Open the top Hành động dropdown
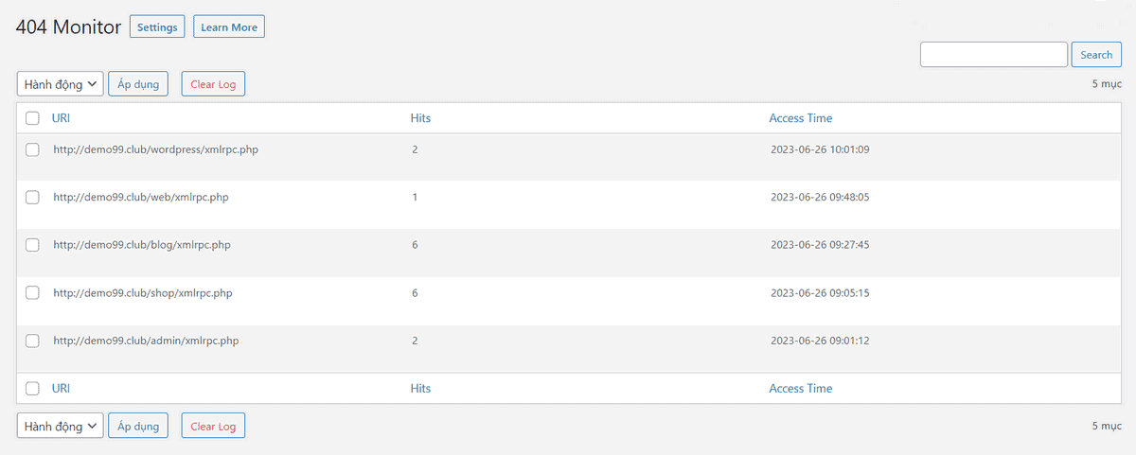 [60, 84]
